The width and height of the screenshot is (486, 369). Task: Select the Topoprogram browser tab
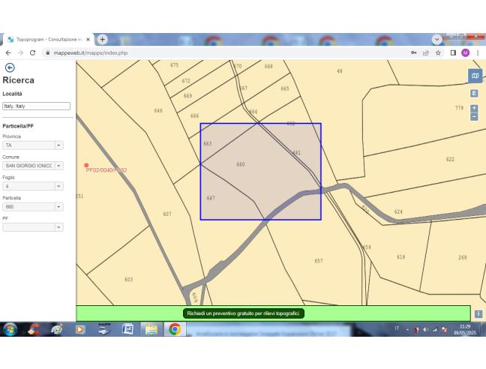click(46, 39)
